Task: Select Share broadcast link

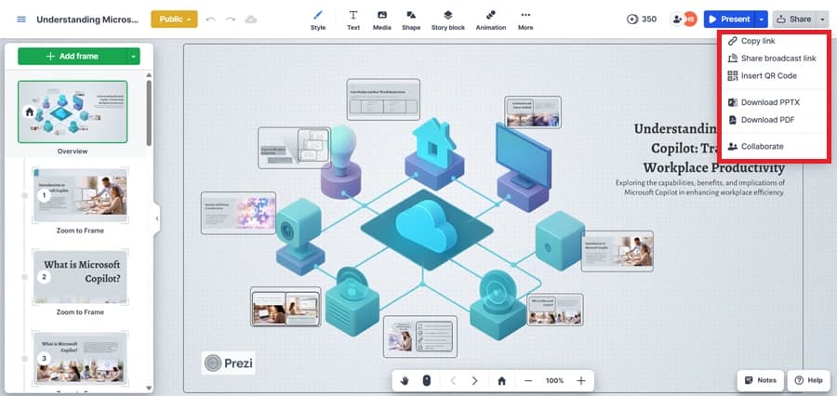Action: click(774, 59)
